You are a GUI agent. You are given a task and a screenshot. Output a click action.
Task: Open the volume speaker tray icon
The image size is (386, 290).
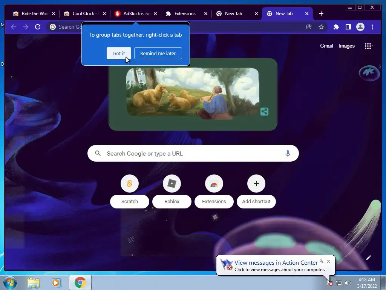(x=348, y=283)
